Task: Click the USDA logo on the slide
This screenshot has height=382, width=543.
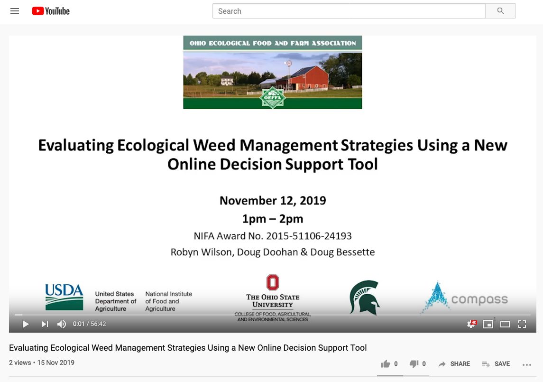Action: (x=64, y=297)
